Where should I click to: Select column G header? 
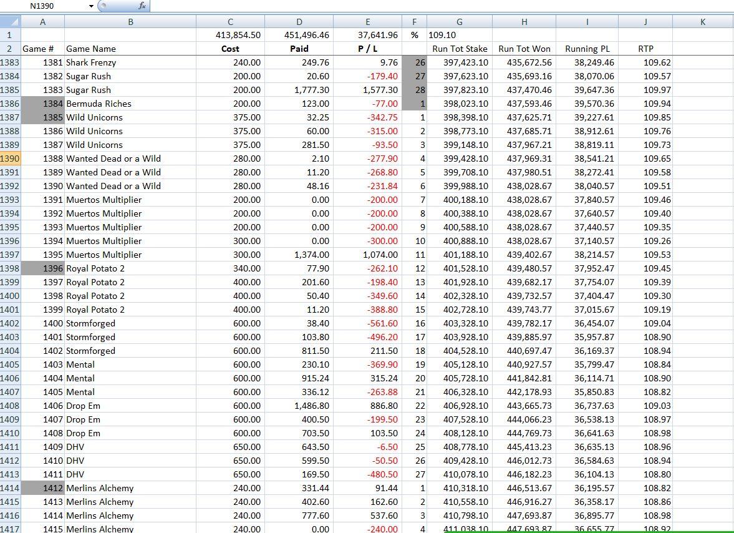460,22
